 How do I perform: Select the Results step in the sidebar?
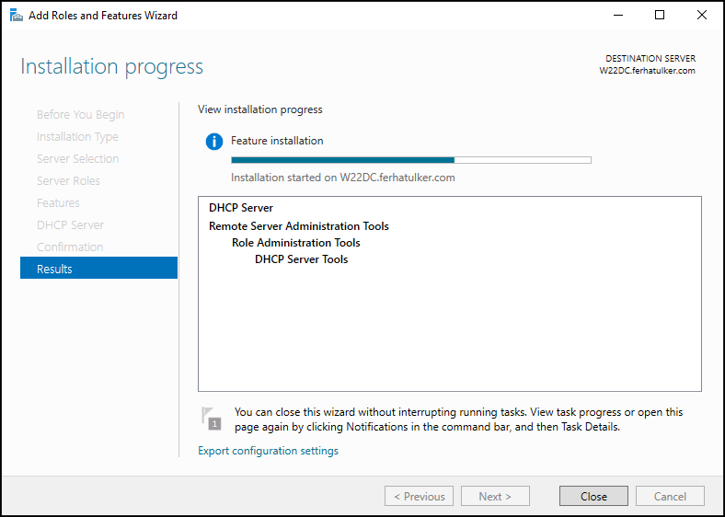point(99,269)
